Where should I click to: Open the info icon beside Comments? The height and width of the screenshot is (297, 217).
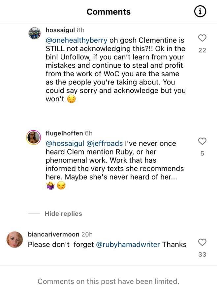click(200, 12)
